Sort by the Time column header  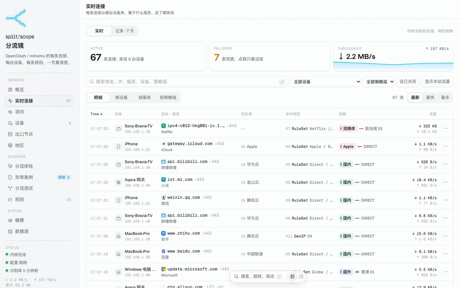[97, 114]
